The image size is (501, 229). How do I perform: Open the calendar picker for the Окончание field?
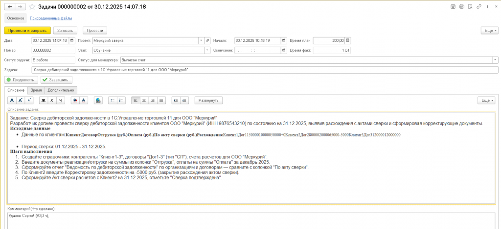point(284,50)
